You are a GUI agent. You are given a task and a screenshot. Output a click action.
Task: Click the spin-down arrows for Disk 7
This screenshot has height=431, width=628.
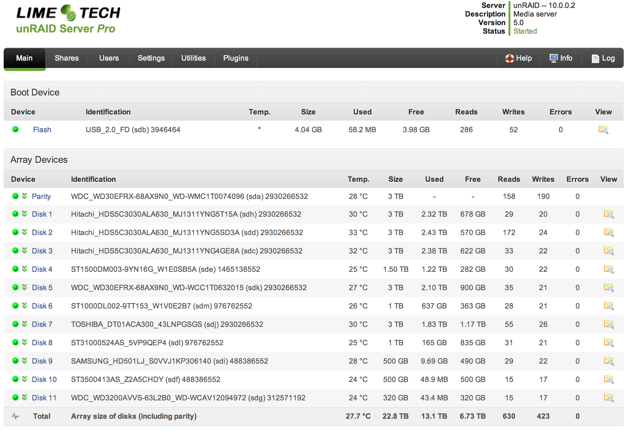pos(25,324)
